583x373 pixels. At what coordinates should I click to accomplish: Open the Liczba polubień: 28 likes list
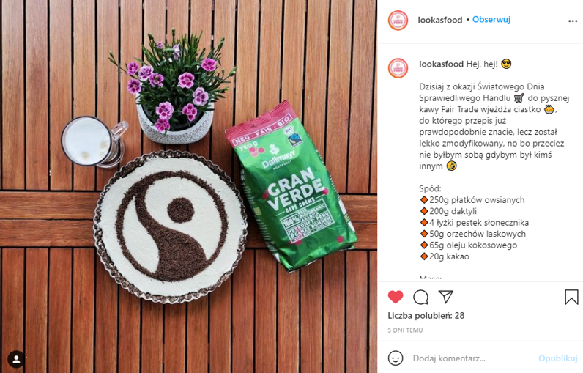[426, 315]
